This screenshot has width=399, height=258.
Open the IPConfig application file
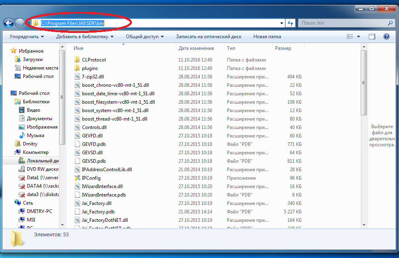(91, 178)
